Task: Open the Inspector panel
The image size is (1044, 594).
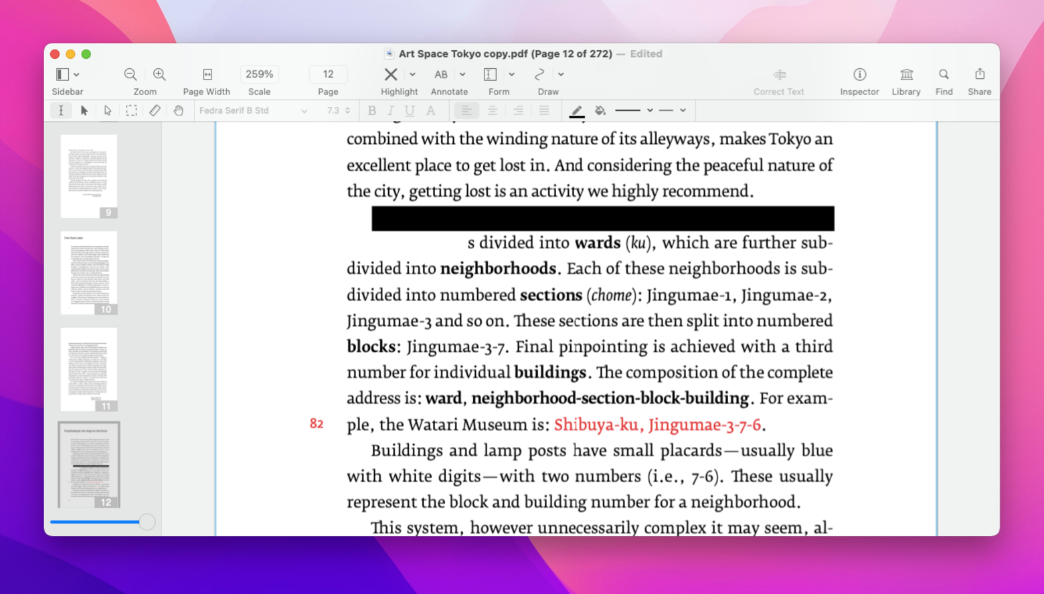Action: pyautogui.click(x=859, y=80)
